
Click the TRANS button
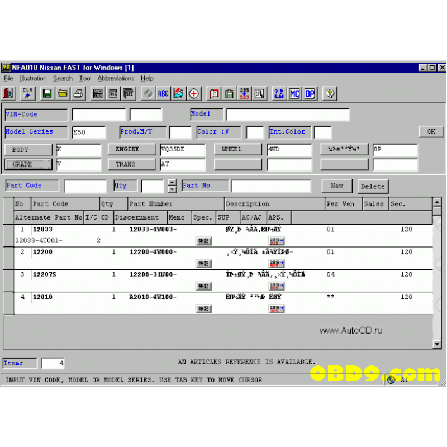tap(132, 164)
